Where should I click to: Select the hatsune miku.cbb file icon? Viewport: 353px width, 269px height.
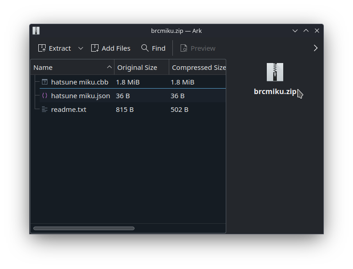coord(45,82)
